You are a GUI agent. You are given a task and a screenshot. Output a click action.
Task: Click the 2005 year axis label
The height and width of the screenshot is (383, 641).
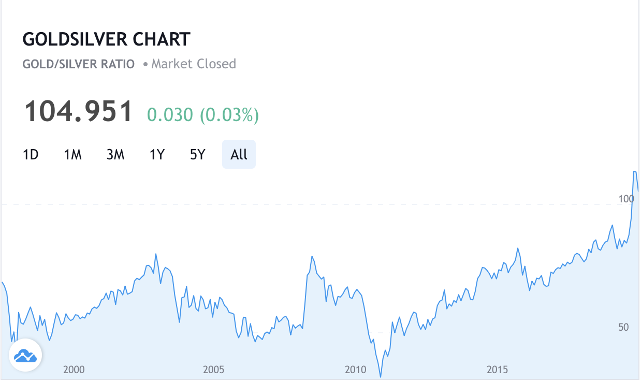coord(214,370)
